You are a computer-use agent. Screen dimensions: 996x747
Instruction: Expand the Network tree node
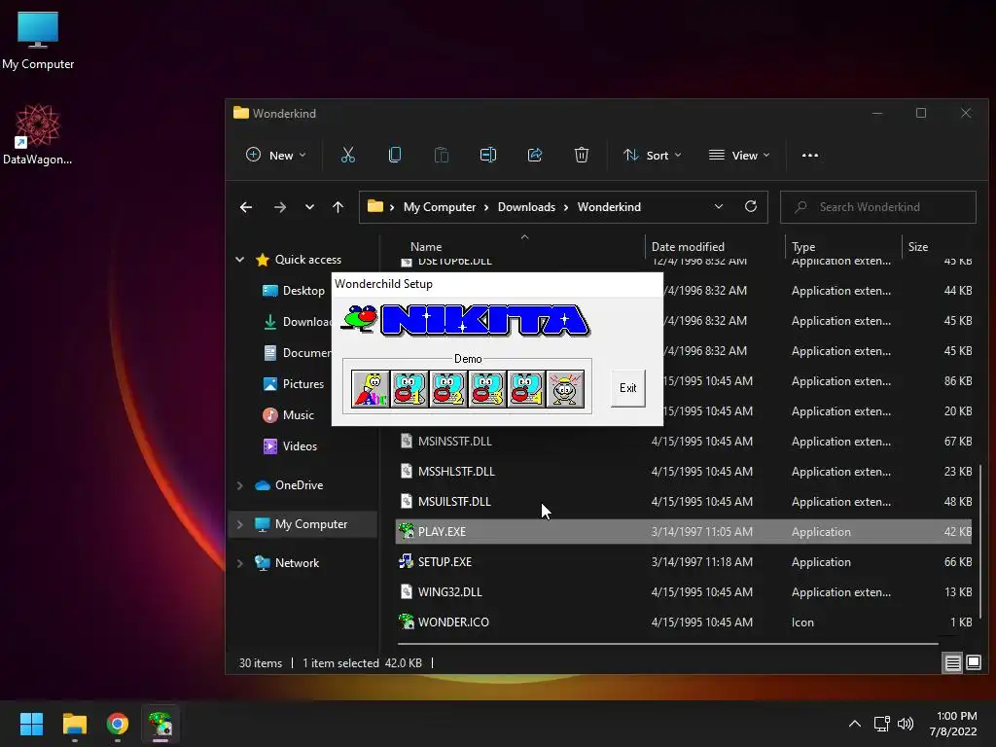239,563
